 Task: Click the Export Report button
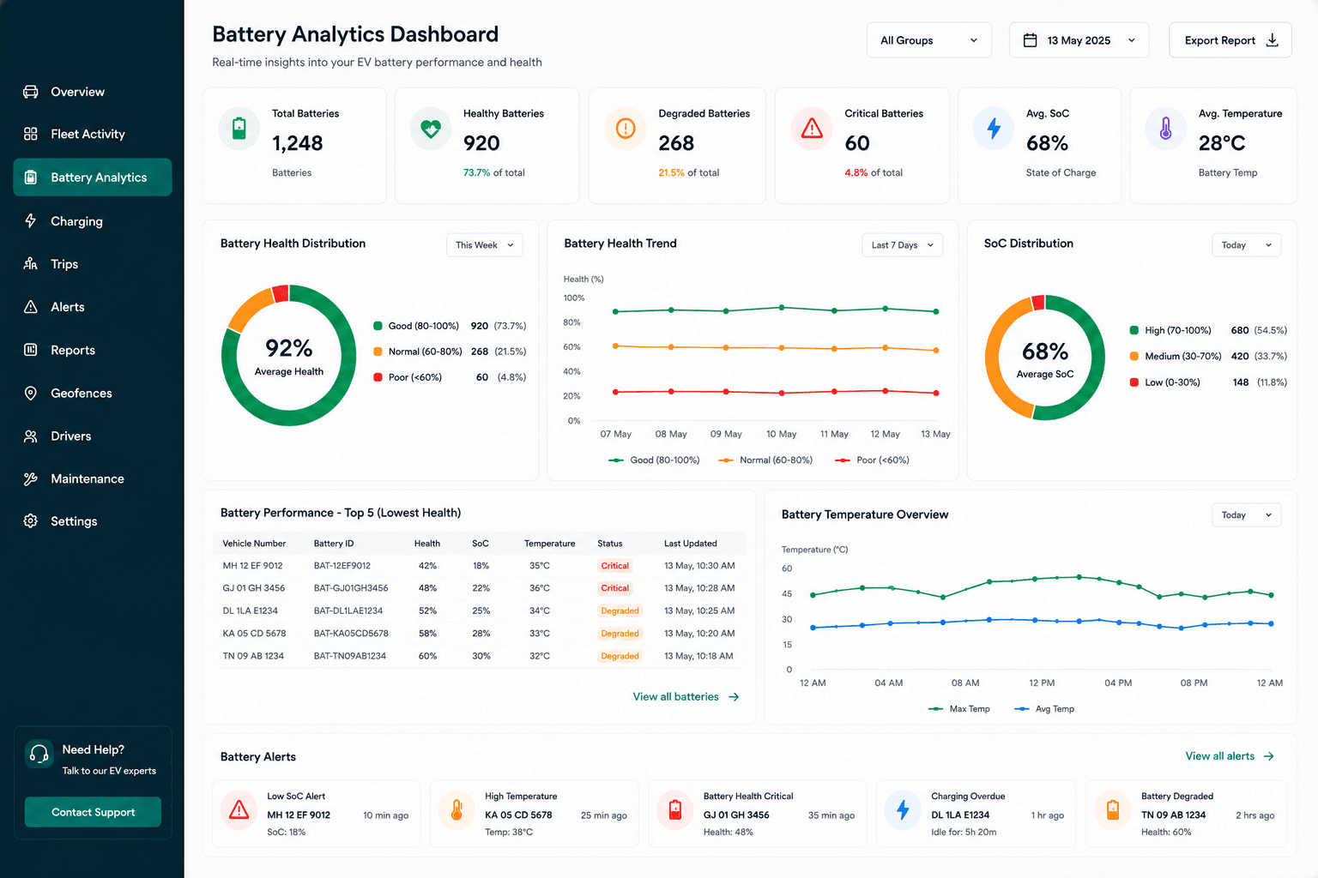[x=1230, y=40]
